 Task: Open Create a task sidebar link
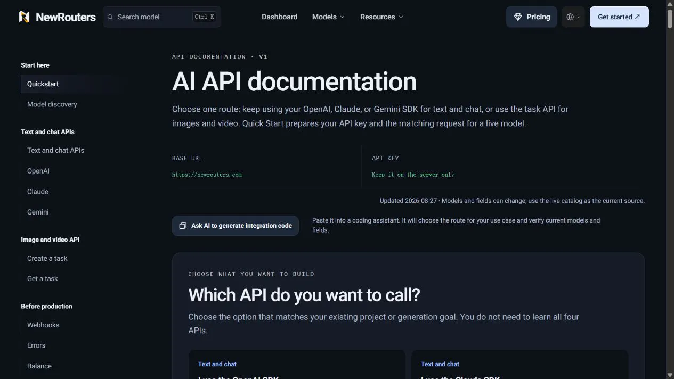pyautogui.click(x=47, y=259)
